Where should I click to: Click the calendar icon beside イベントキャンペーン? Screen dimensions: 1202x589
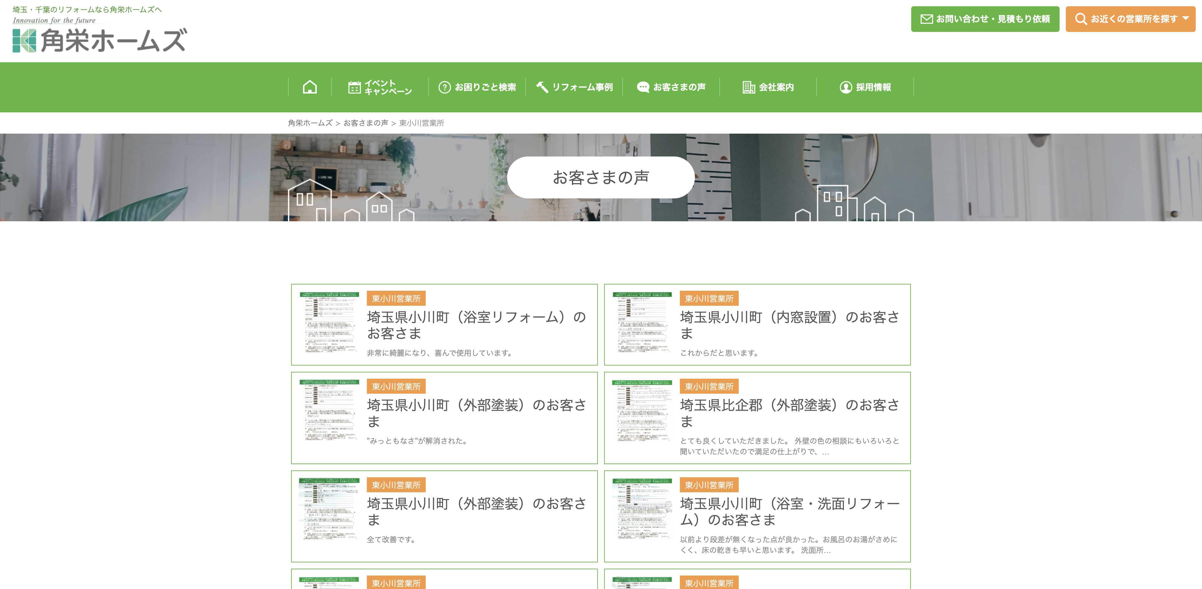pos(355,87)
